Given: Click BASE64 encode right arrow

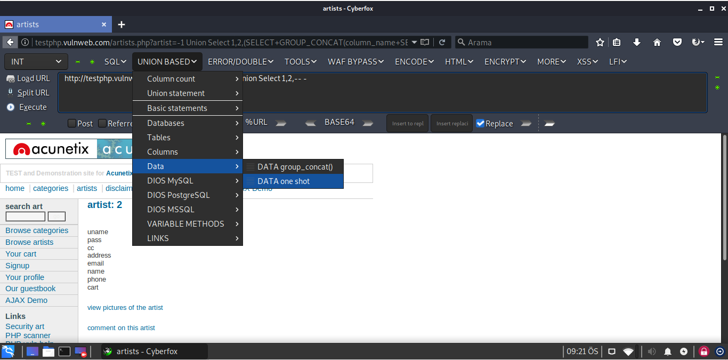Looking at the screenshot, I should coord(368,123).
